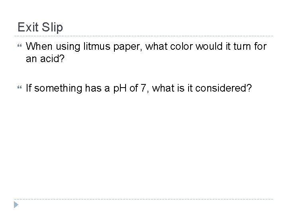287x215 pixels.
Task: Click the dashed line near the slide bottom
Action: [143, 199]
